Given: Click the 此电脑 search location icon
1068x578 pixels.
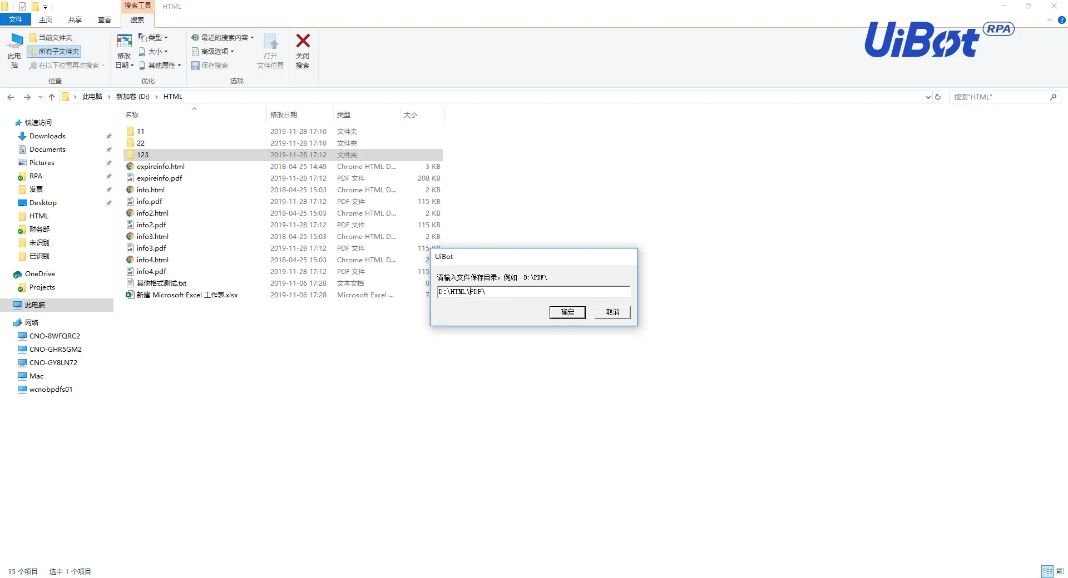Looking at the screenshot, I should click(x=14, y=51).
